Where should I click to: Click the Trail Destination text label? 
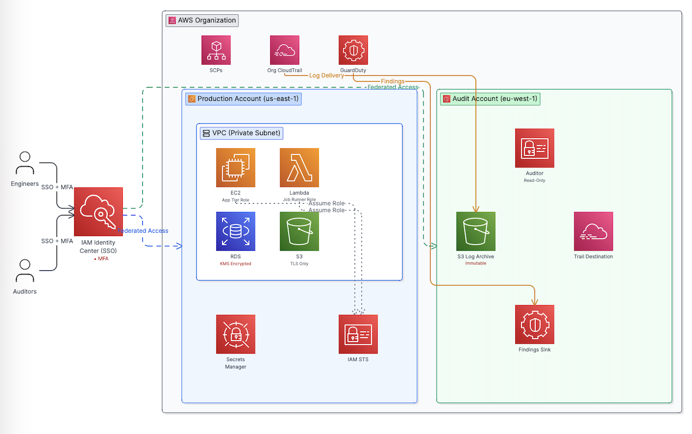(593, 257)
